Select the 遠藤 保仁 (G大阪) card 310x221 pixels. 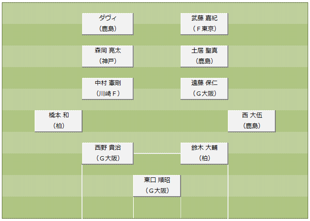click(x=204, y=88)
